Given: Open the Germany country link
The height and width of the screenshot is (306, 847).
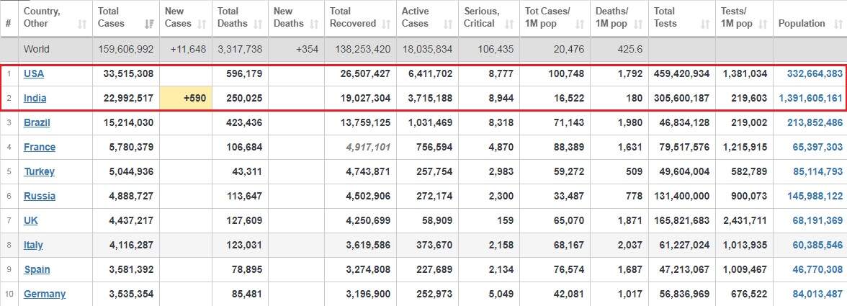Looking at the screenshot, I should click(x=45, y=294).
